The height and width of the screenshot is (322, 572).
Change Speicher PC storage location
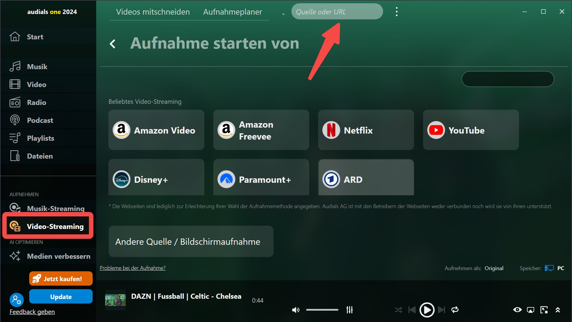pyautogui.click(x=560, y=268)
